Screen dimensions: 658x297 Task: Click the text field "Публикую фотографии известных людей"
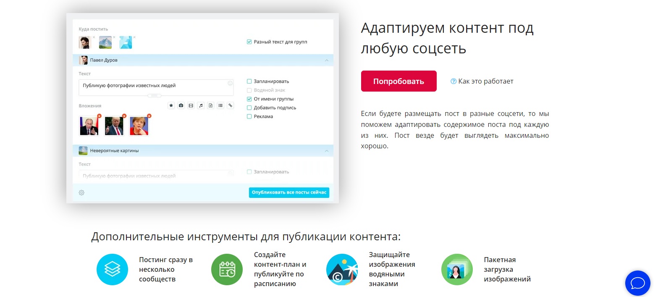151,86
